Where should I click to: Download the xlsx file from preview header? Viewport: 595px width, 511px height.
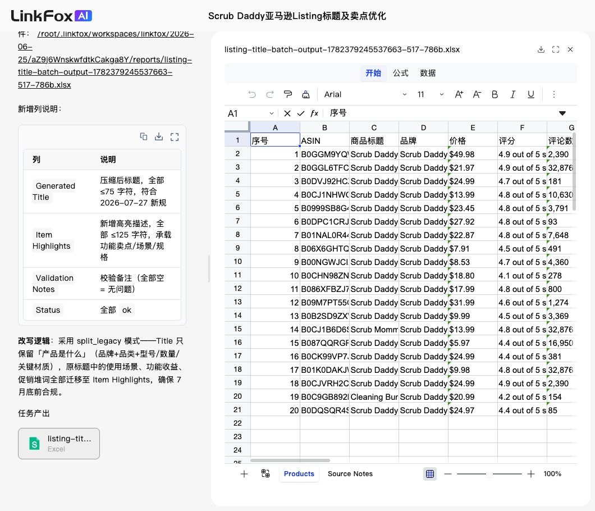tap(541, 49)
